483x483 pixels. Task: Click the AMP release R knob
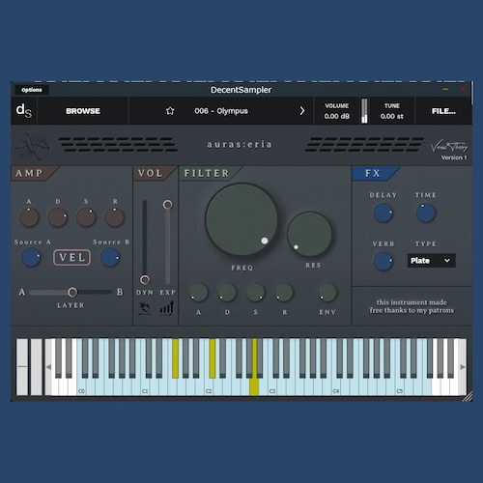tap(114, 217)
